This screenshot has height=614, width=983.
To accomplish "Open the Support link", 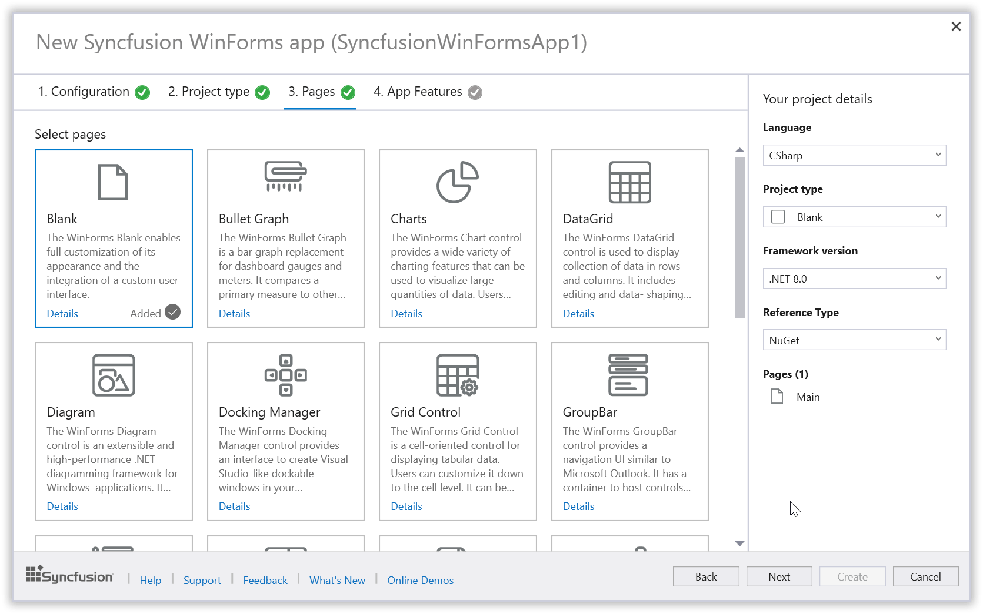I will click(x=202, y=580).
